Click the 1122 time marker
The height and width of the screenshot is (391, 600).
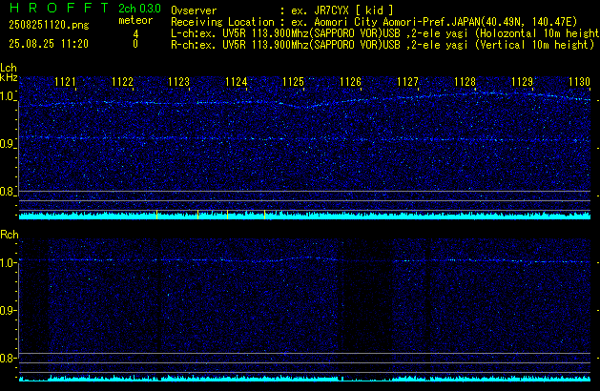pos(122,82)
